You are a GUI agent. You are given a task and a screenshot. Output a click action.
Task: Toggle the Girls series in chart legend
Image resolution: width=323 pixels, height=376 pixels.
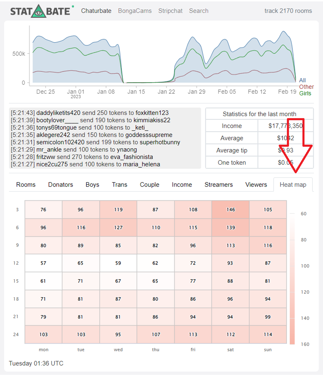click(x=305, y=93)
